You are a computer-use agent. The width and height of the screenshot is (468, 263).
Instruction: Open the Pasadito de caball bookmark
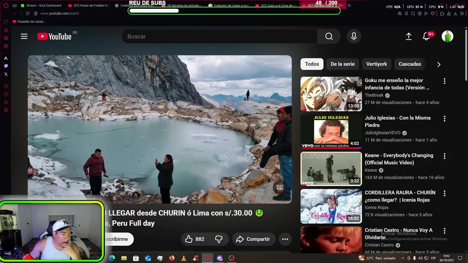click(x=29, y=22)
